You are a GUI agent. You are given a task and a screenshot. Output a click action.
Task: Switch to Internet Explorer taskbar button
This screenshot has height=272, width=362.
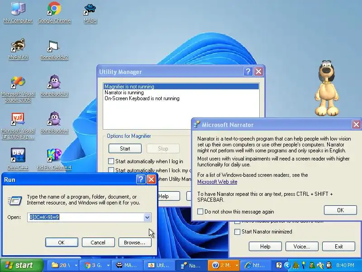pos(256,265)
